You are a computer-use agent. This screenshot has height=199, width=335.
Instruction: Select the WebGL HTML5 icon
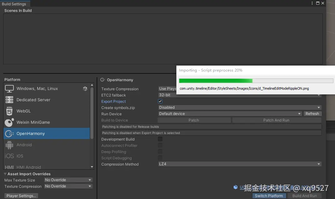point(9,111)
